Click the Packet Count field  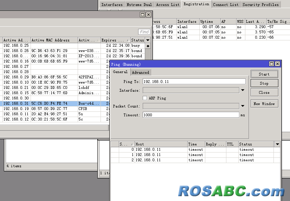pos(191,106)
